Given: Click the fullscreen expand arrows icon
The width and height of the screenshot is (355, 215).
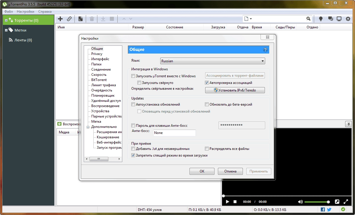Looking at the screenshot, I should pyautogui.click(x=346, y=202).
